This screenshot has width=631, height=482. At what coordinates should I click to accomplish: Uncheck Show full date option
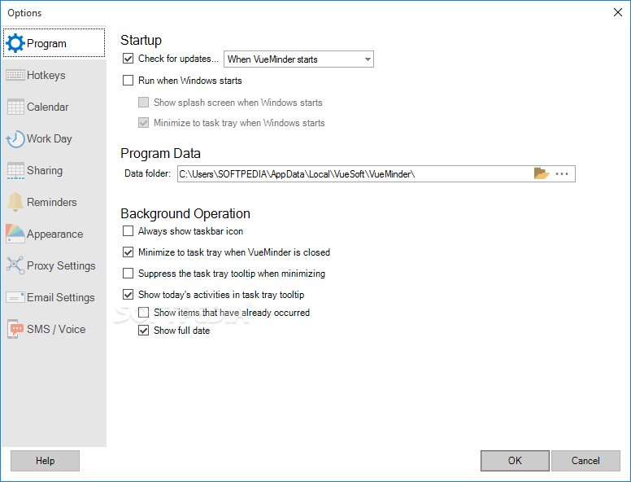tap(143, 331)
